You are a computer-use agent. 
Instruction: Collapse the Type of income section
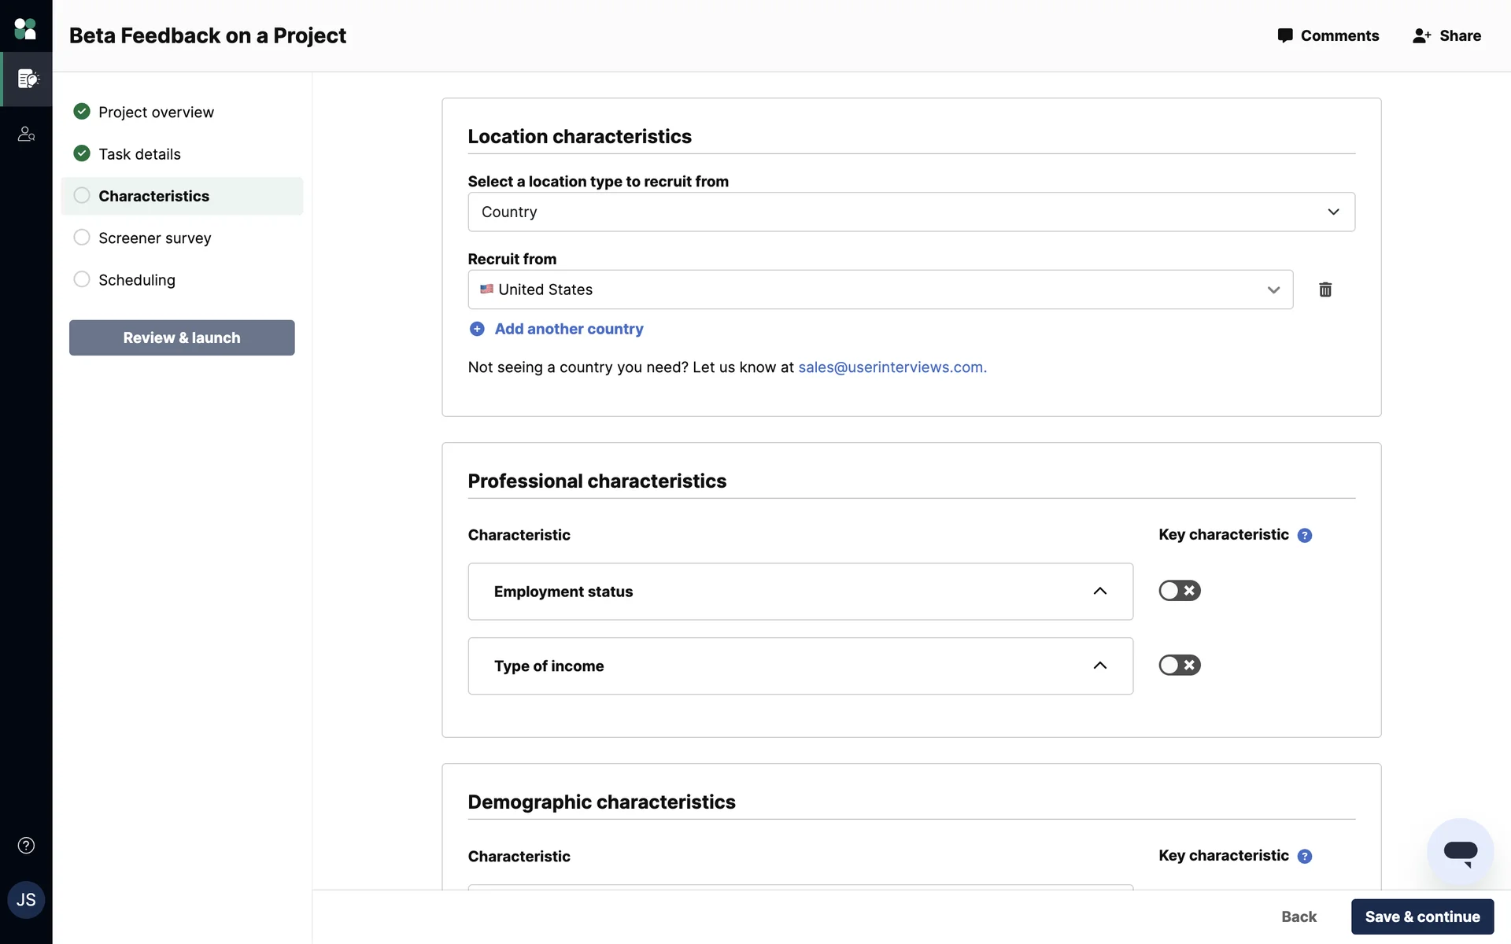coord(1099,666)
